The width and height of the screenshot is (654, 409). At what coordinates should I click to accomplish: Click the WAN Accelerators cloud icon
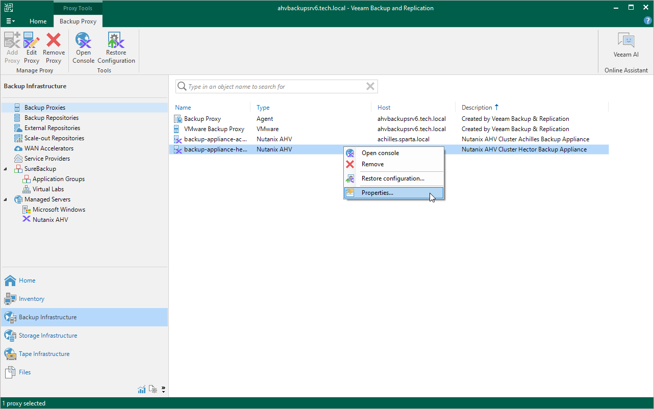(x=18, y=148)
